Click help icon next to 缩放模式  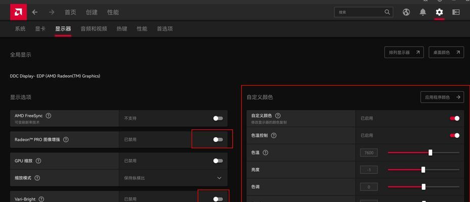37,178
